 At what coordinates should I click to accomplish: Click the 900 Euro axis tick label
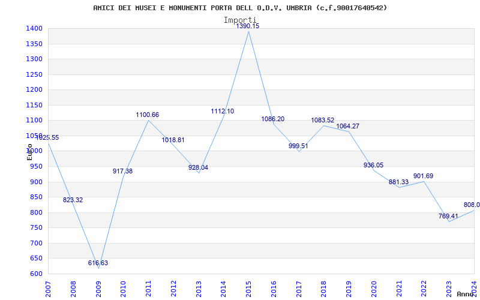coord(35,182)
